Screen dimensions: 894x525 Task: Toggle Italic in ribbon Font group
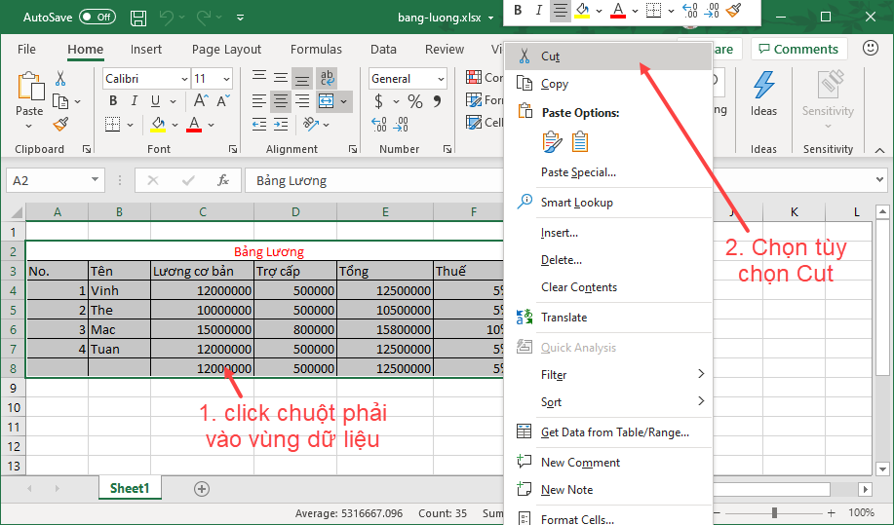tap(134, 100)
